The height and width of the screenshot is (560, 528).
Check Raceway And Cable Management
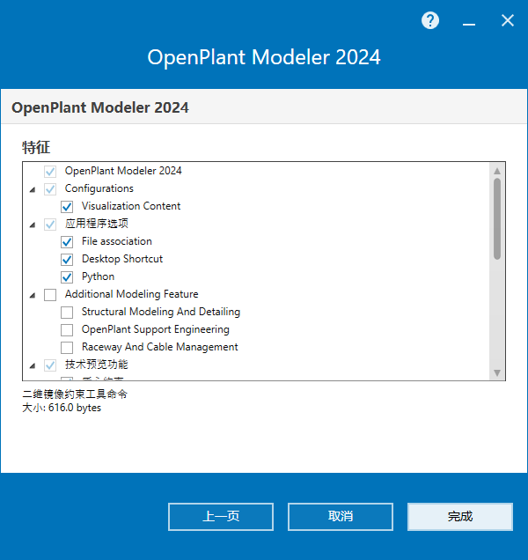(x=67, y=347)
